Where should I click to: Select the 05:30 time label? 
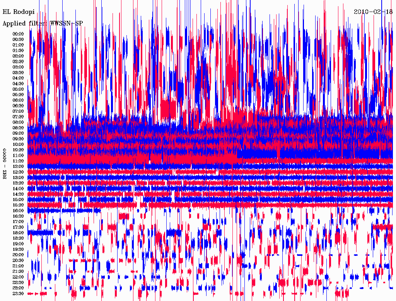[18, 95]
